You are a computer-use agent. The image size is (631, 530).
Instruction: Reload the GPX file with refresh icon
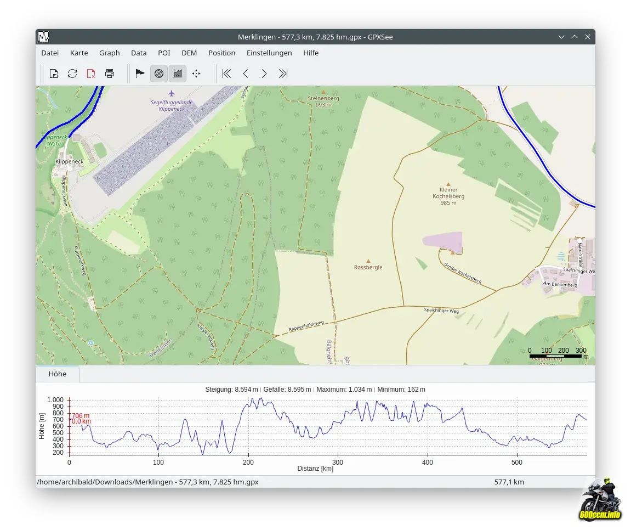72,74
